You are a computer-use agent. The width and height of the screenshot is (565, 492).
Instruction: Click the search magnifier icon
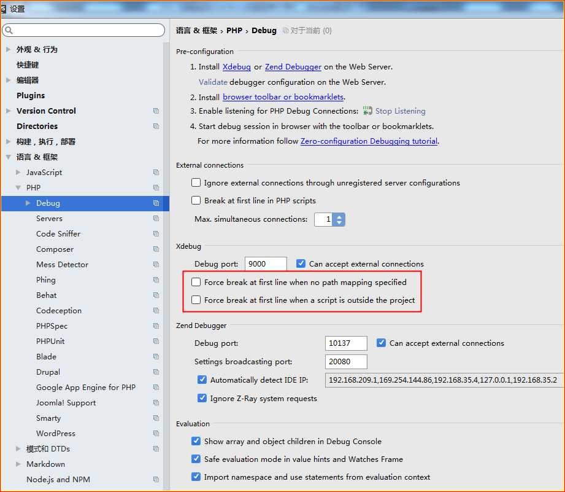9,30
